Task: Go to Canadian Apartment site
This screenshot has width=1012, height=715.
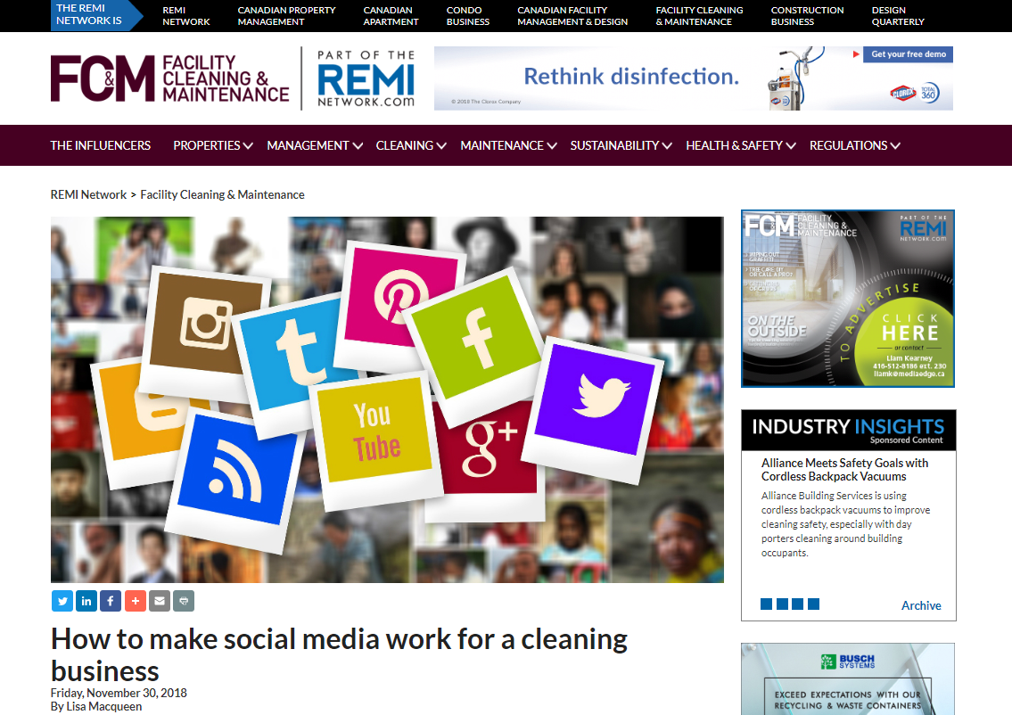Action: 391,16
